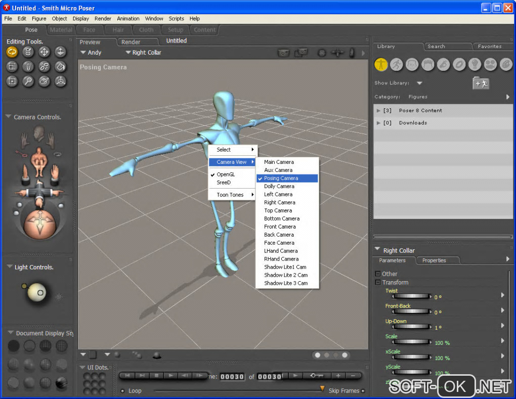The height and width of the screenshot is (399, 516).
Task: Open the Show Library dropdown arrow
Action: click(x=419, y=83)
